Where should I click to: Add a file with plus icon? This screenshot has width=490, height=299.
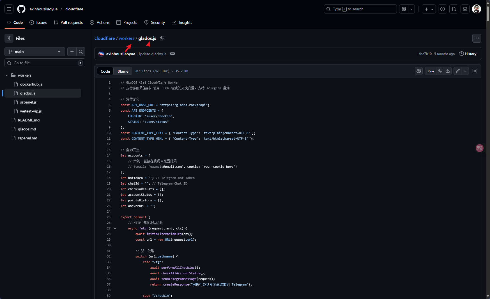72,52
